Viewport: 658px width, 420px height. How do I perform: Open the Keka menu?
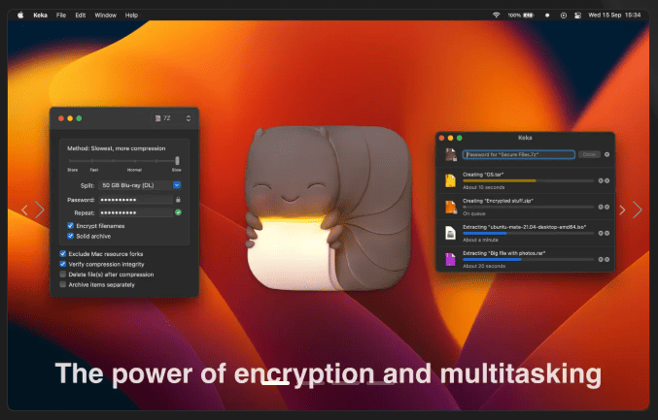click(x=40, y=16)
